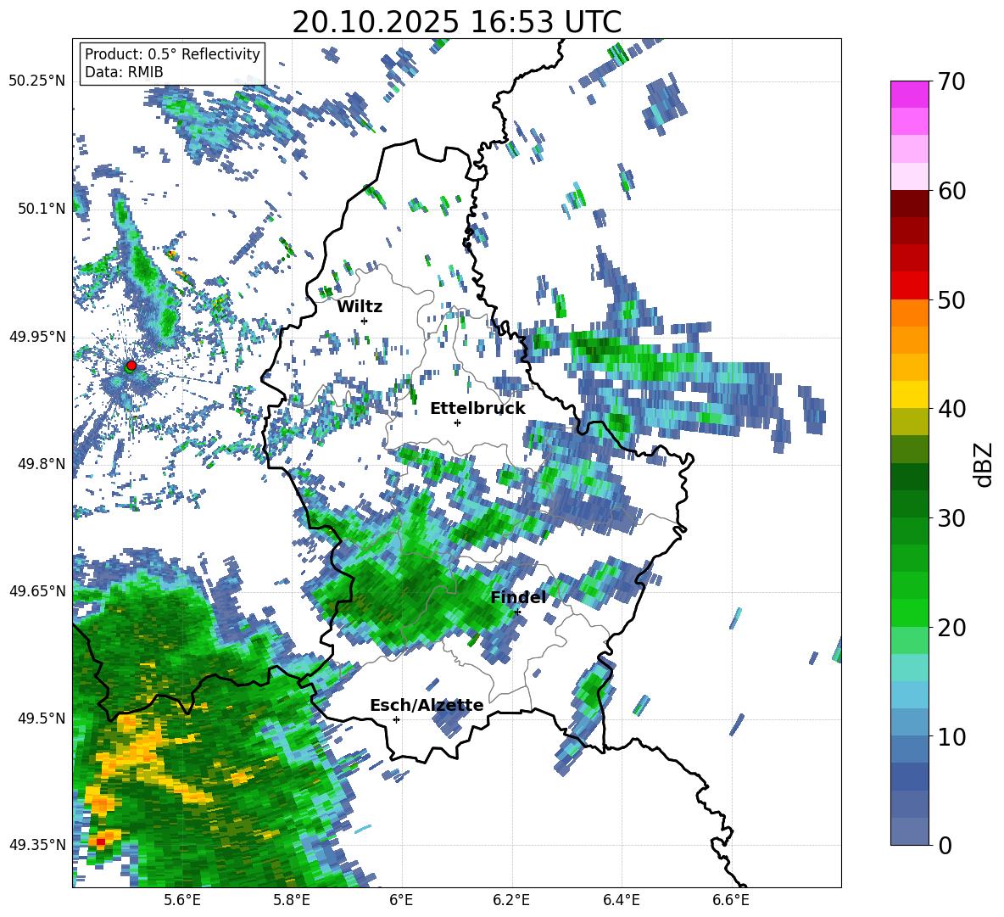
Task: Click the orange colorbar swatch just below 50
Action: 909,312
